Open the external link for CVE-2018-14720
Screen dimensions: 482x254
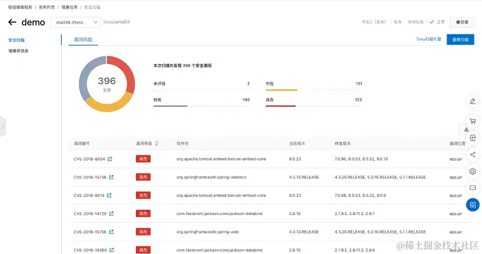point(111,213)
